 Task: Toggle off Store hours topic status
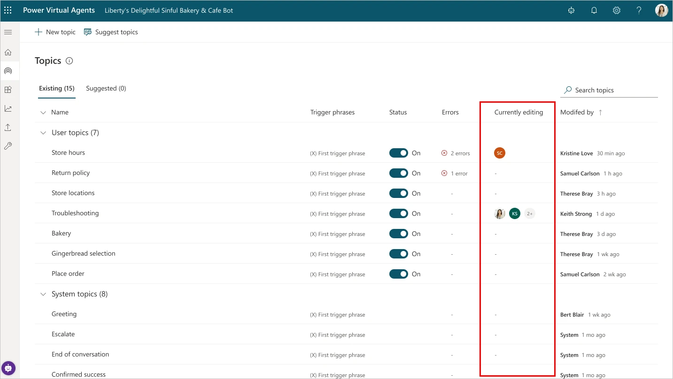tap(398, 152)
